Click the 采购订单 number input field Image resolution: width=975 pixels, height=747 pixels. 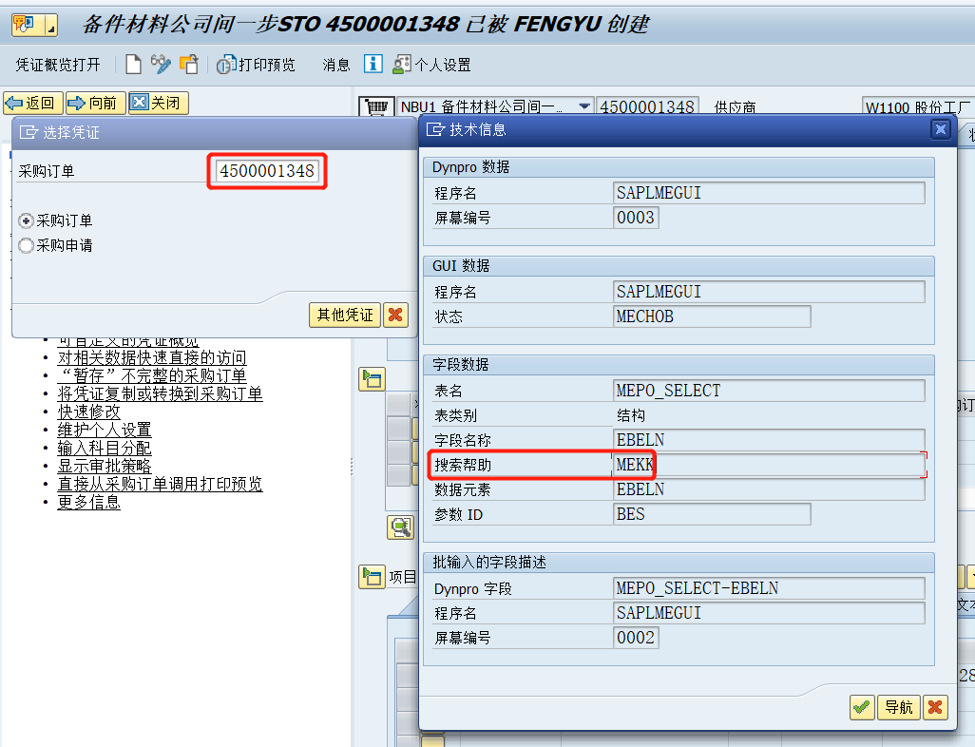pos(266,171)
